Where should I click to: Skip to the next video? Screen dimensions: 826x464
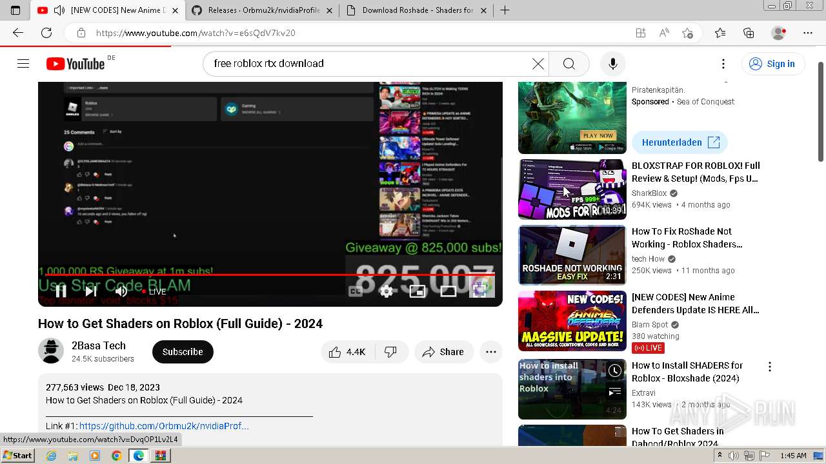tap(91, 291)
